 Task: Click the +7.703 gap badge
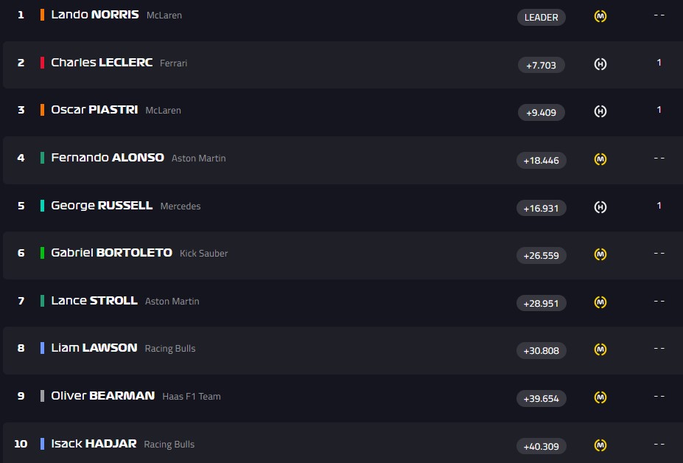541,65
